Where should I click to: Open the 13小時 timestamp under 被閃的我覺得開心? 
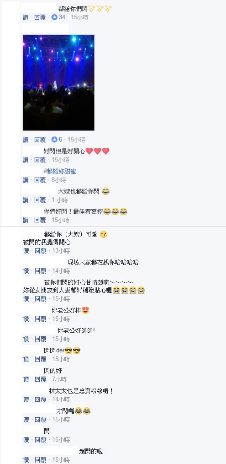point(61,251)
